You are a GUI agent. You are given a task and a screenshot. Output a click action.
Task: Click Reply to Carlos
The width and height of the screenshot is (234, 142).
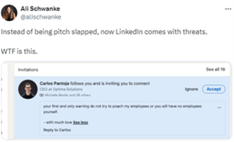click(57, 130)
